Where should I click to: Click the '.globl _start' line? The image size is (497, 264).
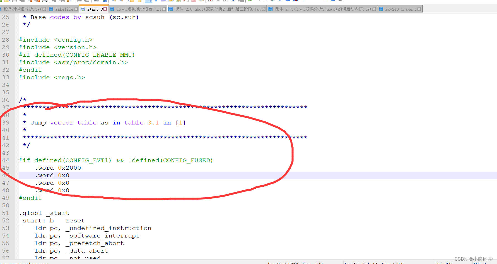44,213
